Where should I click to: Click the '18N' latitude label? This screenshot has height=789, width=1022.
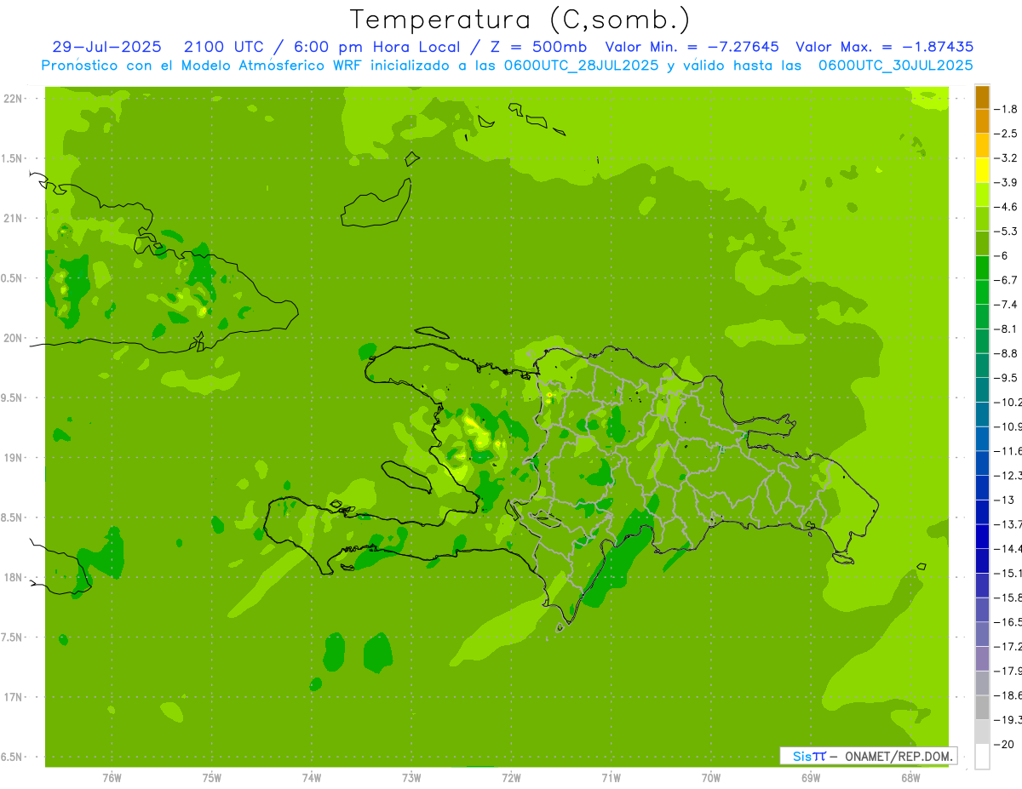13,578
